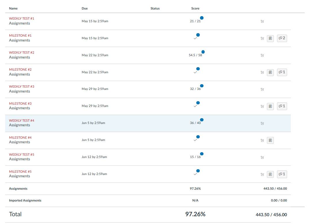The height and width of the screenshot is (224, 309).
Task: View 1 comment on MILESTONE #3
Action: (282, 106)
